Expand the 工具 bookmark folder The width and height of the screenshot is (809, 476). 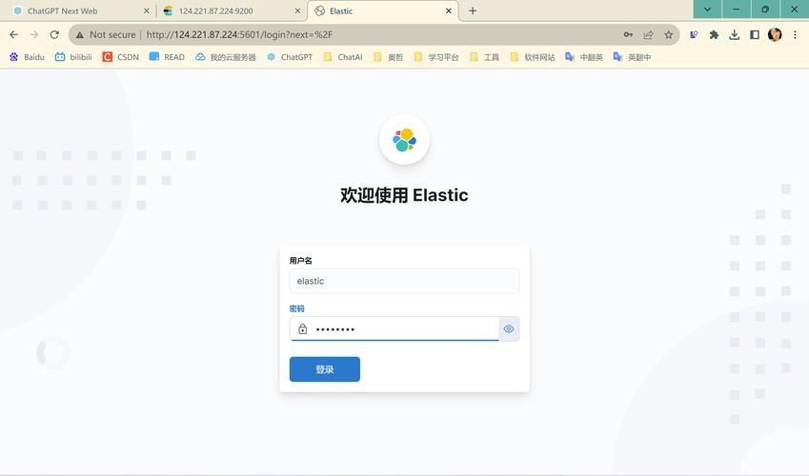tap(484, 57)
